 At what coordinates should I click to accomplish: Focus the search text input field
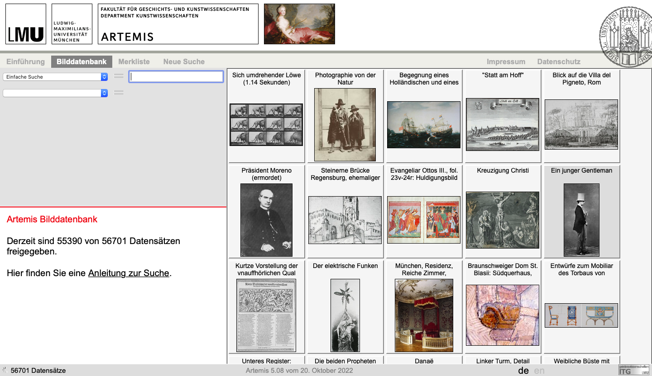click(x=176, y=77)
